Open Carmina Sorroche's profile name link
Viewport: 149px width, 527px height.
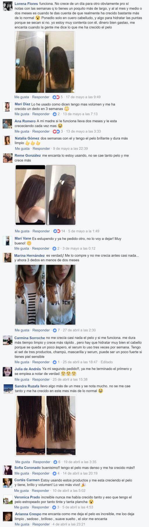(x=30, y=338)
